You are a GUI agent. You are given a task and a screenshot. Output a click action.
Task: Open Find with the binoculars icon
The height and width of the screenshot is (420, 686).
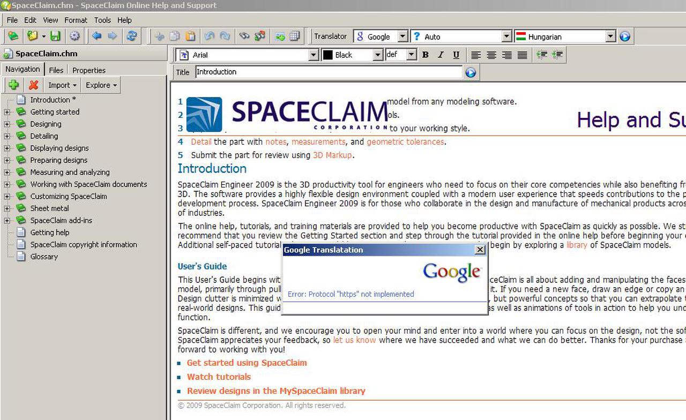[244, 36]
